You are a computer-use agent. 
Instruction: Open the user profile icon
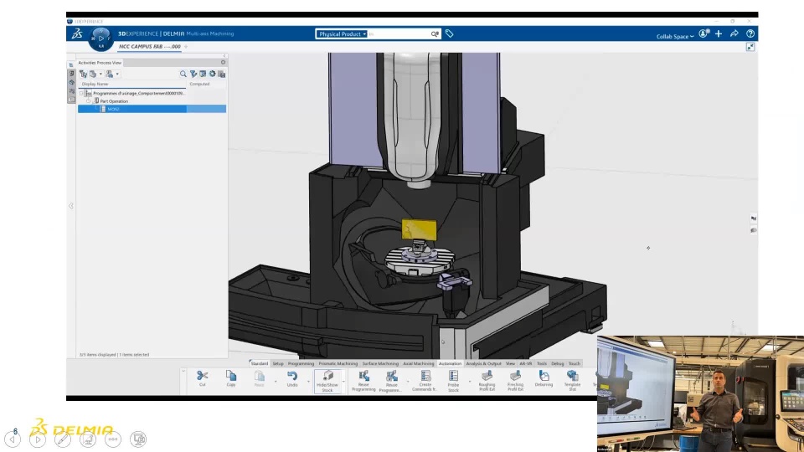(704, 33)
